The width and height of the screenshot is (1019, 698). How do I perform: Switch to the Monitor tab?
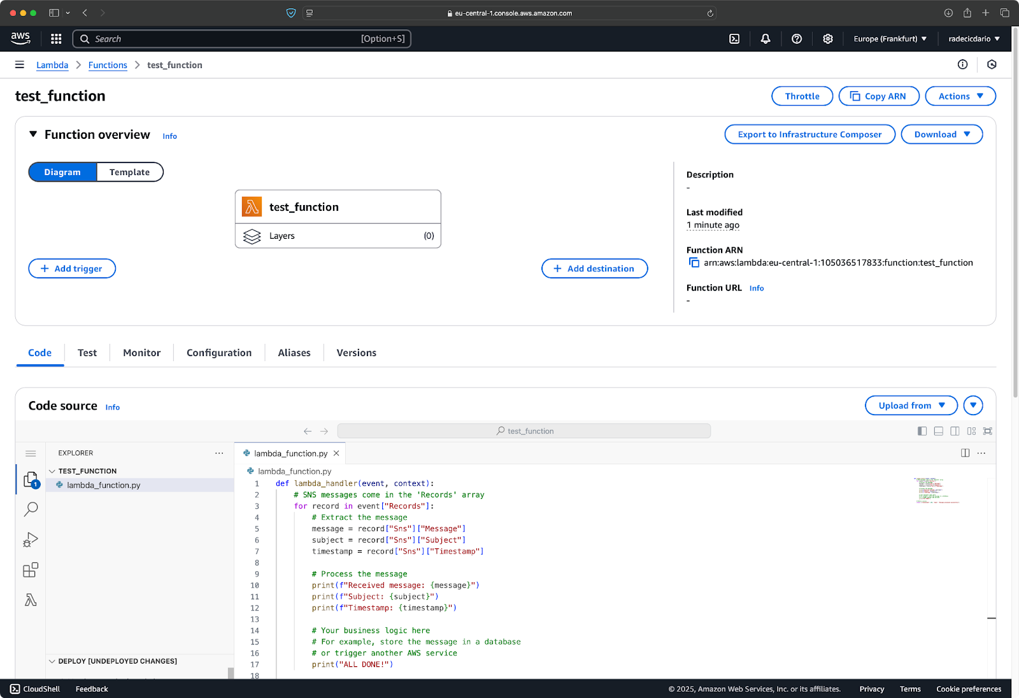pos(141,353)
